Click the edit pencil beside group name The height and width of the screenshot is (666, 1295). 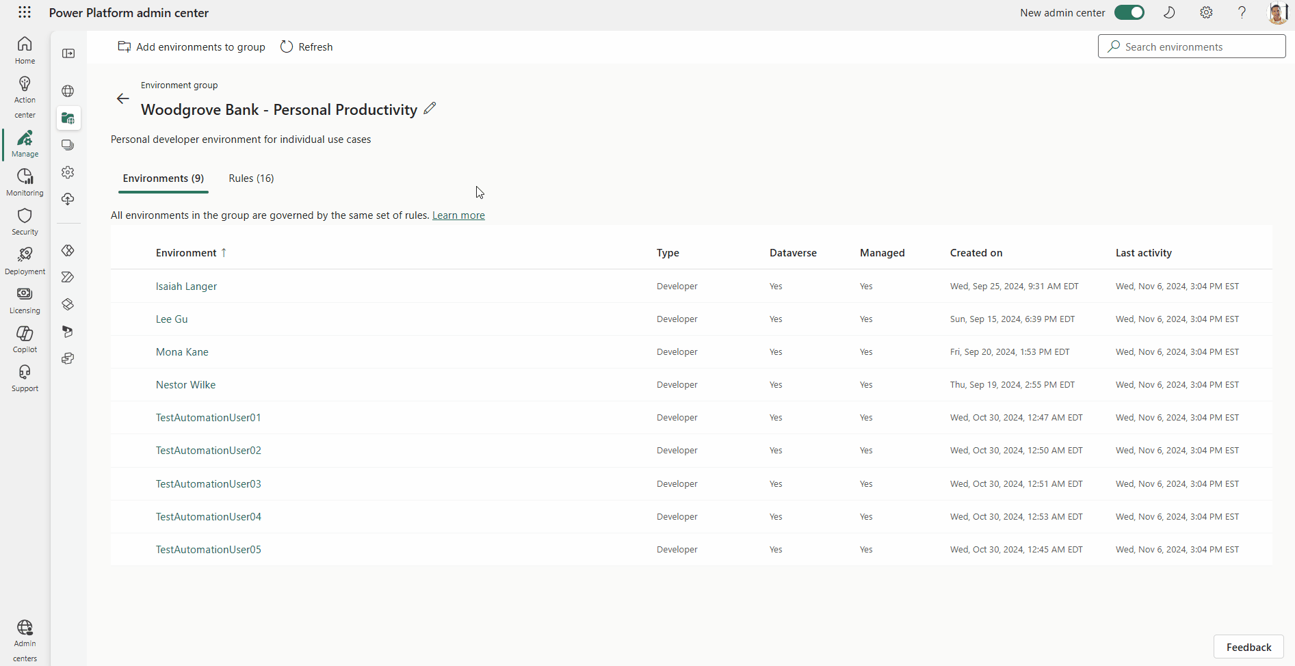pos(430,109)
